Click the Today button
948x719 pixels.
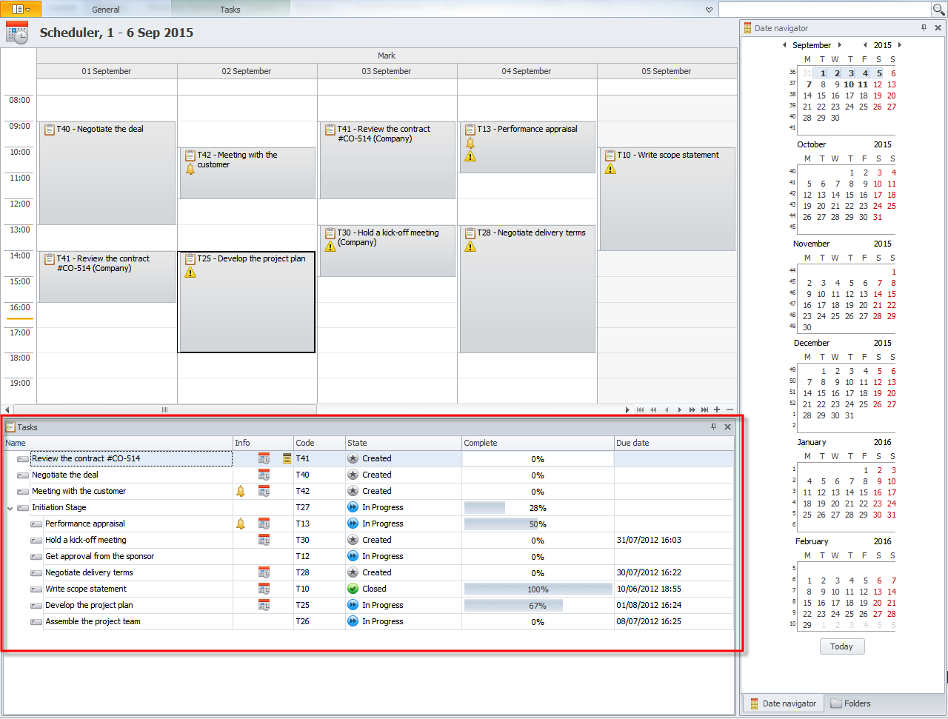[841, 646]
